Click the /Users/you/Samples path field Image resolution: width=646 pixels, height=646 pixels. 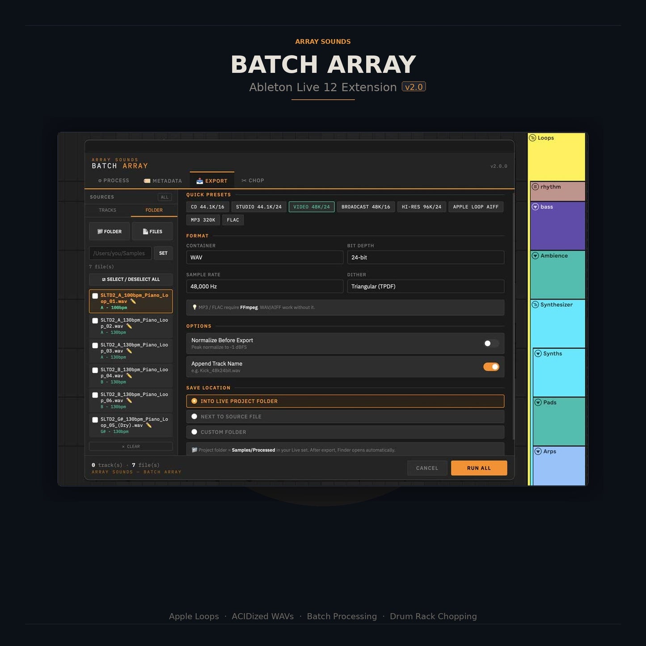tap(120, 253)
